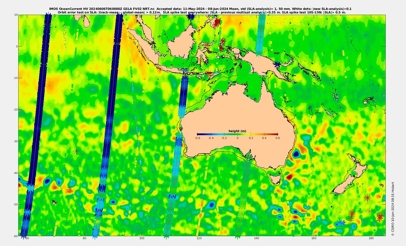Click the -40 latitude tick label
This screenshot has width=406, height=246.
[x=15, y=173]
